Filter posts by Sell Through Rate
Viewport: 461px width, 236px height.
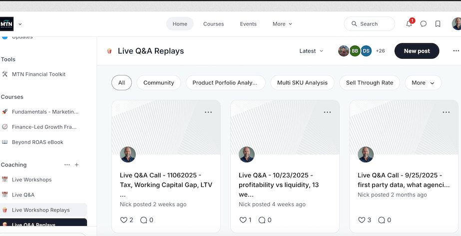370,83
